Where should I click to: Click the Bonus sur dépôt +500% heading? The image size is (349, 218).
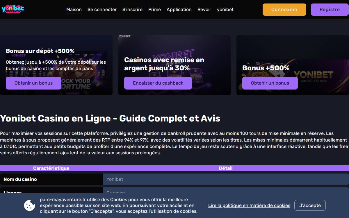click(x=40, y=51)
